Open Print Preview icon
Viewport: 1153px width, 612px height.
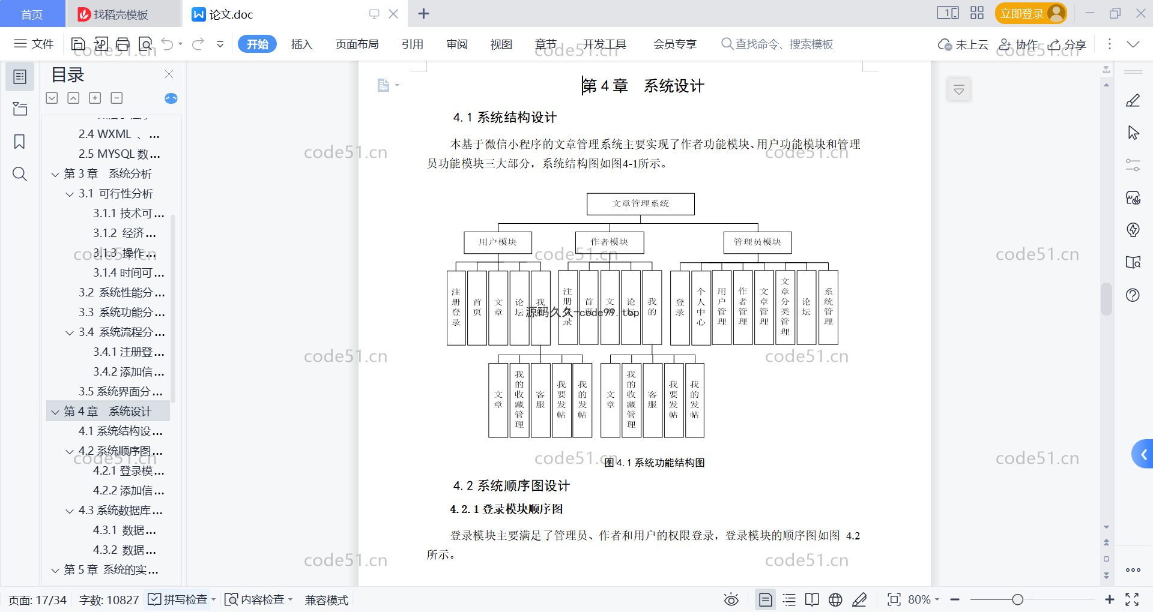(145, 44)
